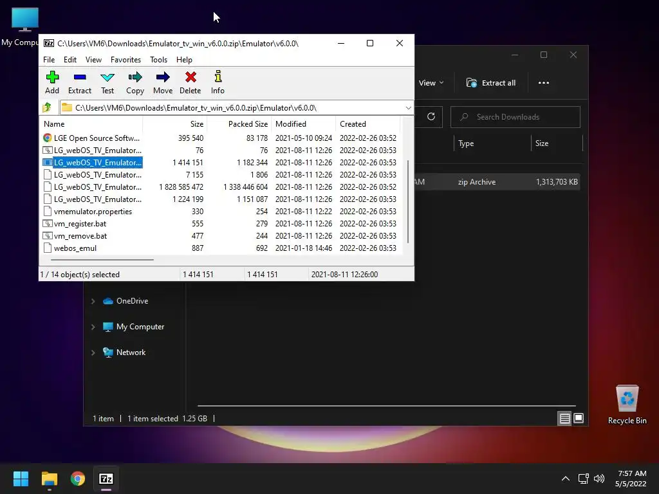659x494 pixels.
Task: Open the Recycle Bin desktop icon
Action: point(627,405)
